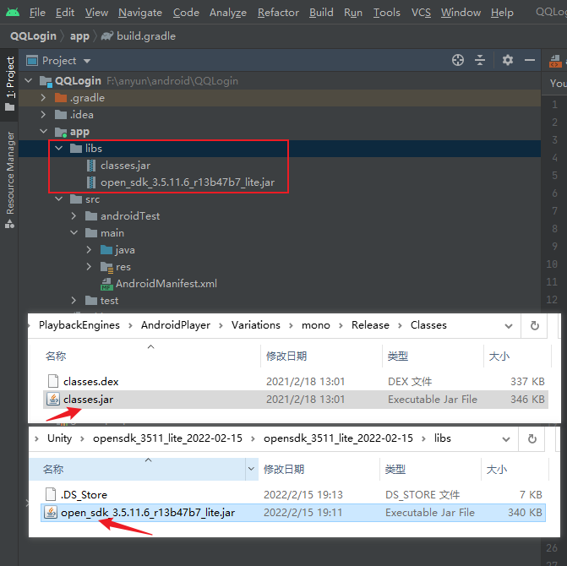Viewport: 567px width, 566px height.
Task: Select classes.dex file in Explorer
Action: 90,382
